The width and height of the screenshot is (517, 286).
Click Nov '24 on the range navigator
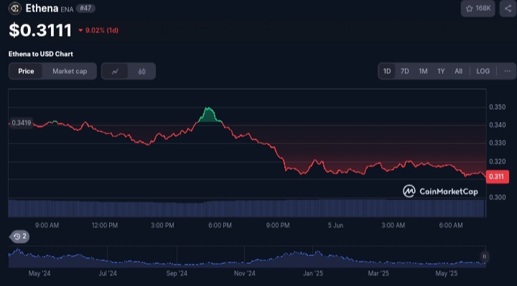tap(244, 274)
